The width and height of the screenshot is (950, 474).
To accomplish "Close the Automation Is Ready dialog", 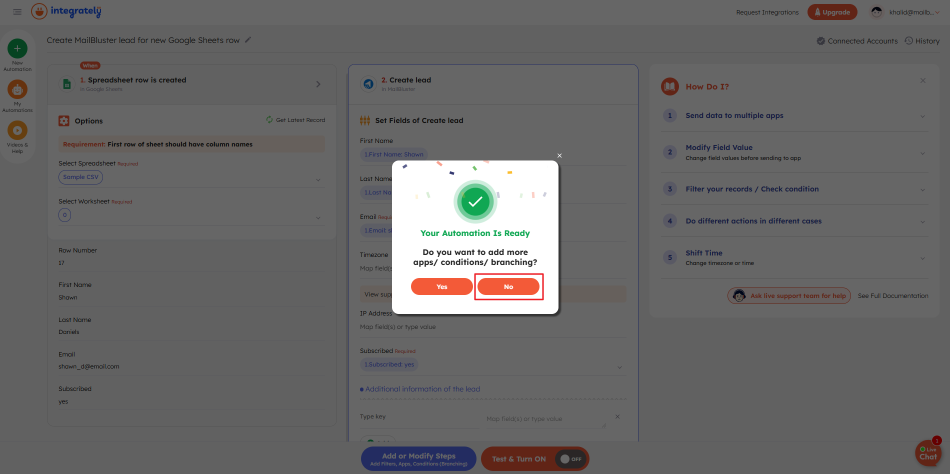I will (x=559, y=155).
